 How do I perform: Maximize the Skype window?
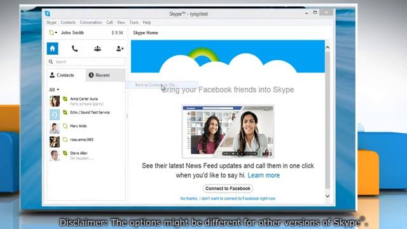click(315, 12)
